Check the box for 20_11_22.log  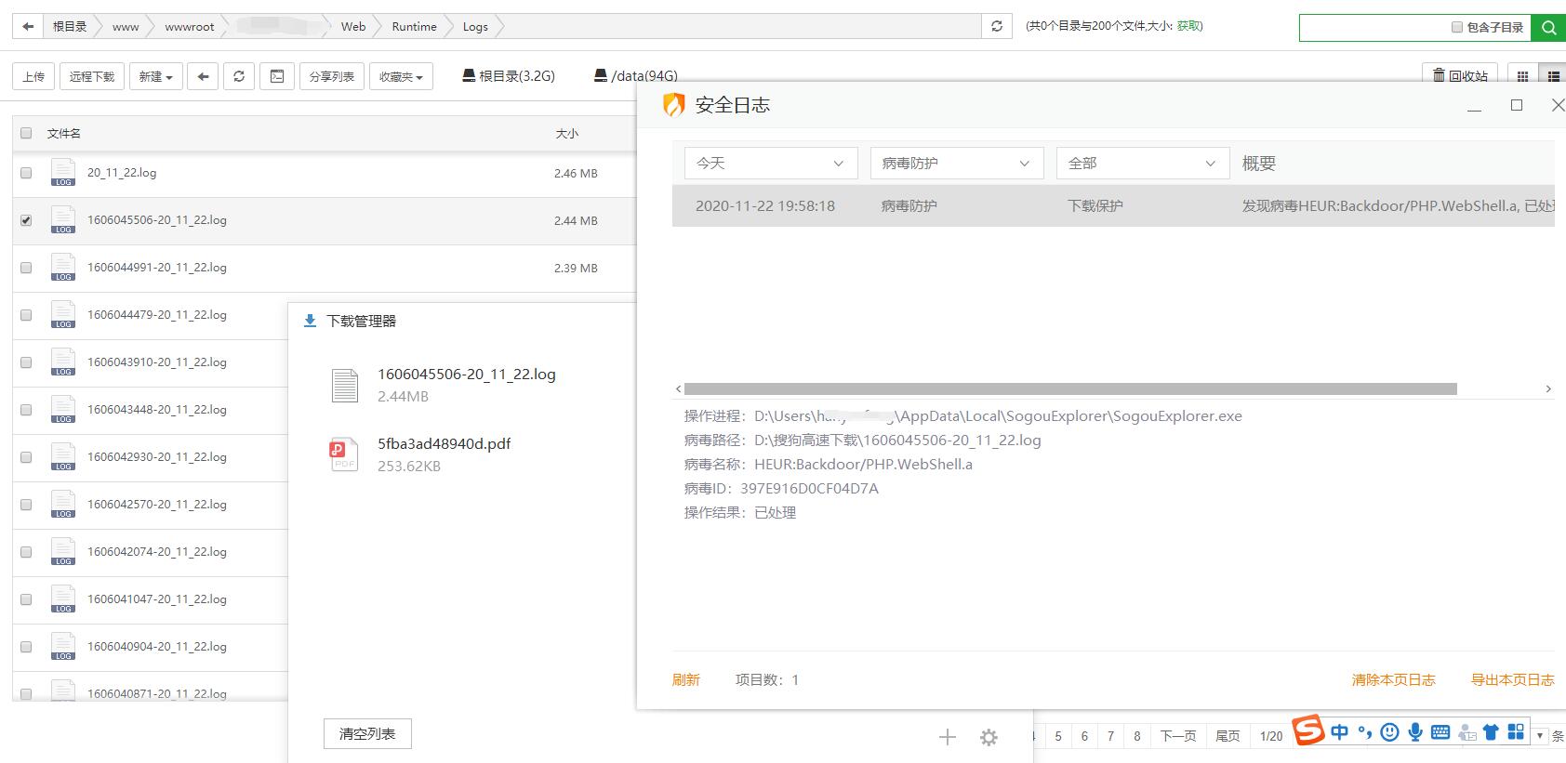[x=26, y=173]
